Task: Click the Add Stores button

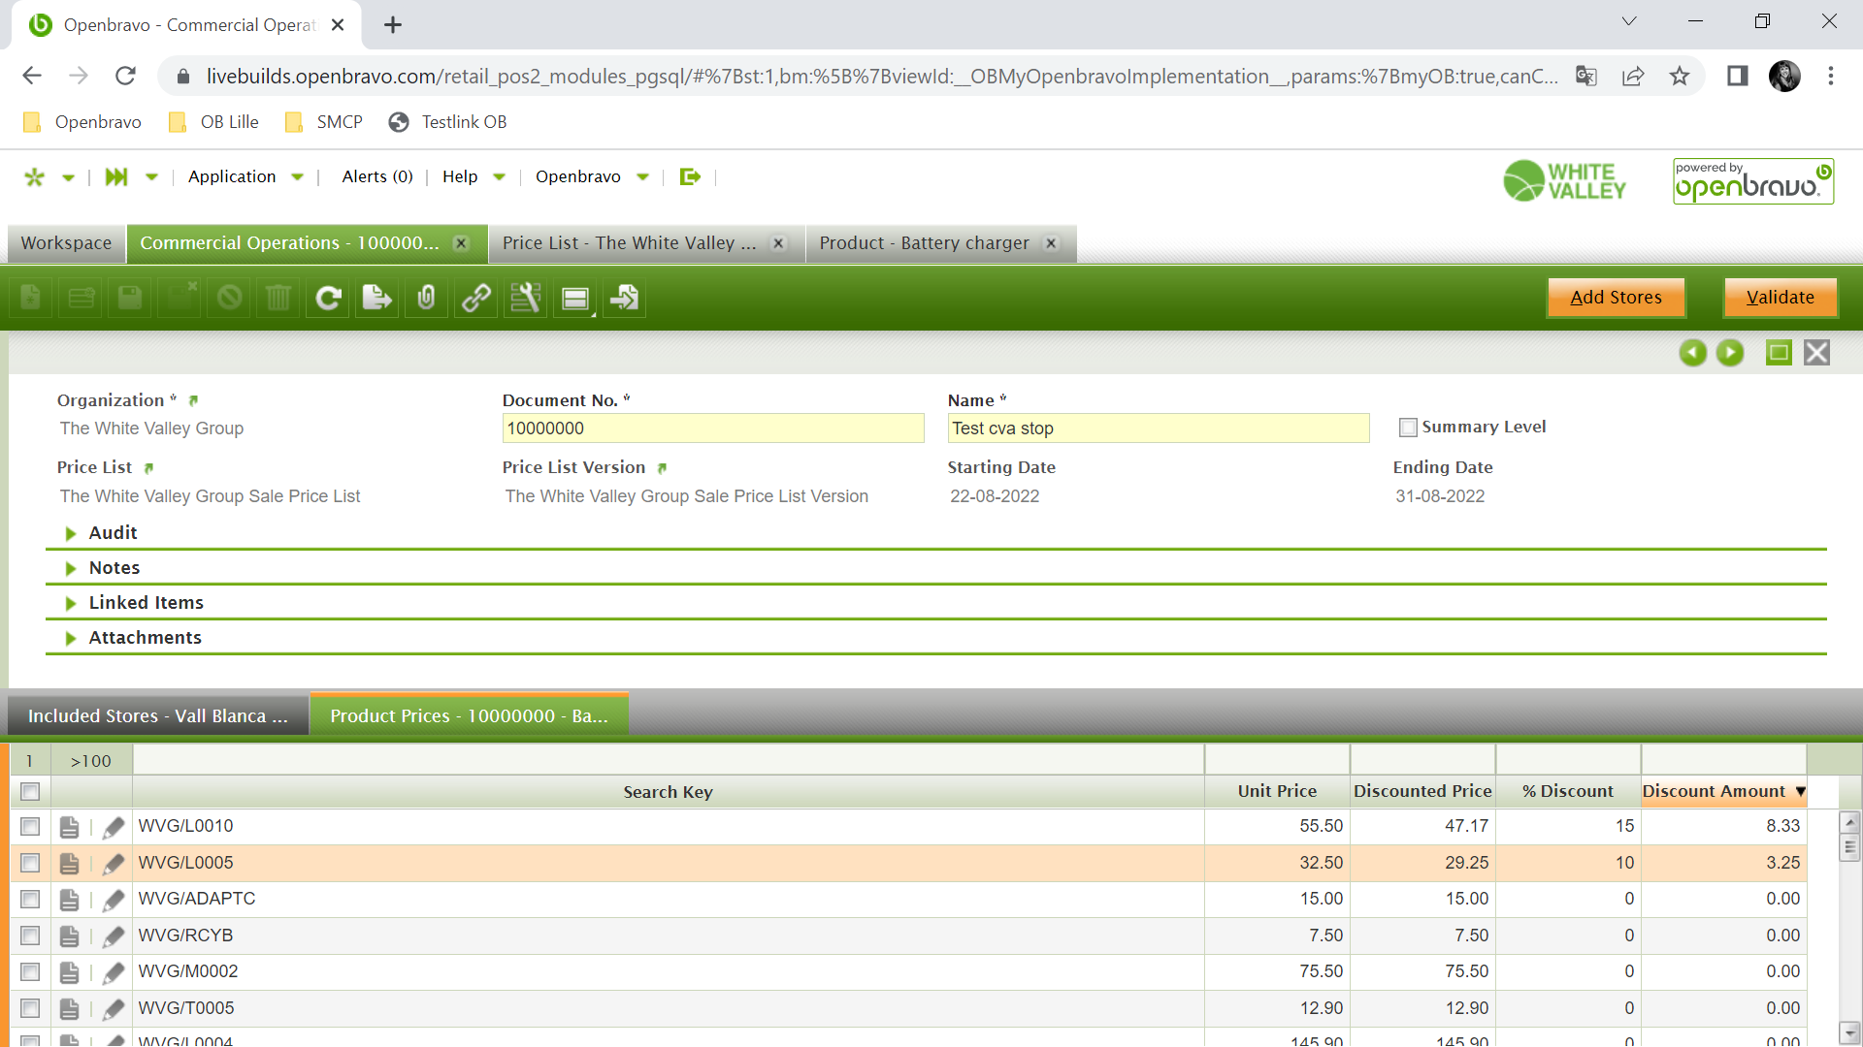Action: click(x=1616, y=298)
